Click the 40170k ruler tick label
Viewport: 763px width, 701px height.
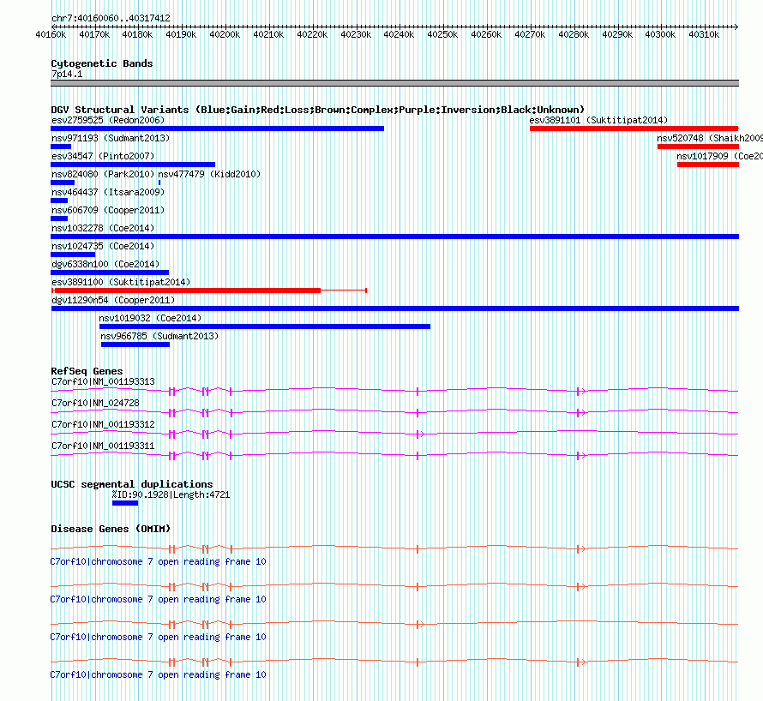click(94, 34)
